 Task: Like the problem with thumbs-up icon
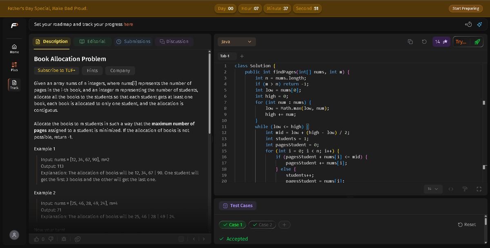tap(37, 239)
